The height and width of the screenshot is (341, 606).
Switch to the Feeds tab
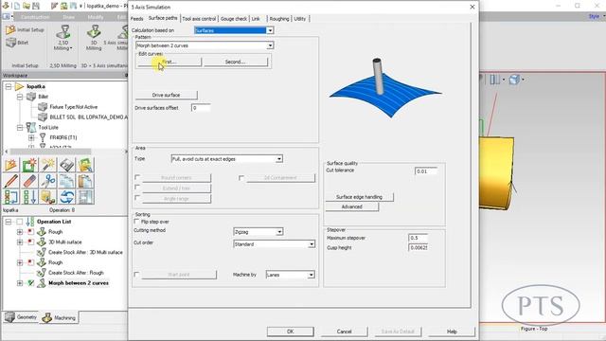coord(136,19)
